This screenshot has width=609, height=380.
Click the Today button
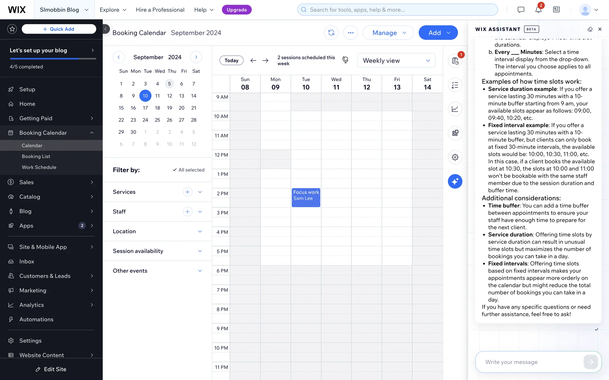click(x=231, y=60)
